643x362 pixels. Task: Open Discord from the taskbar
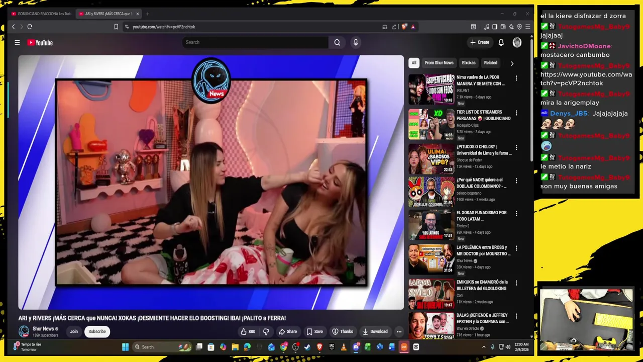click(x=356, y=347)
